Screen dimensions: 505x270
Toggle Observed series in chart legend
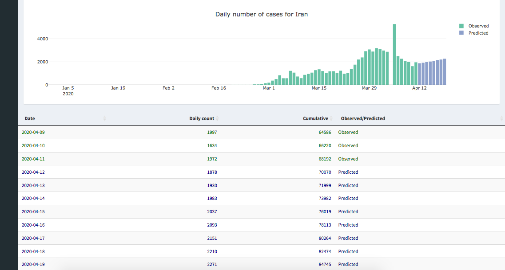[x=478, y=26]
